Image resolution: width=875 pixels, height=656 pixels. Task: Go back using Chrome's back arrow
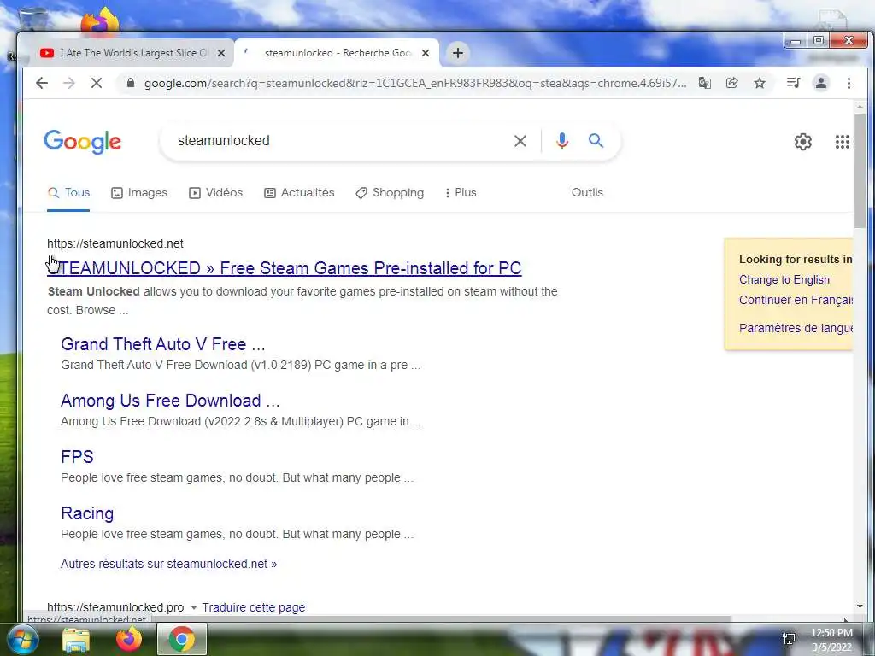(42, 83)
